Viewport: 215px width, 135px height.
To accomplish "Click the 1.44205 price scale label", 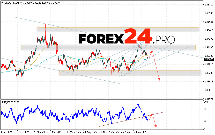I will tap(209, 39).
